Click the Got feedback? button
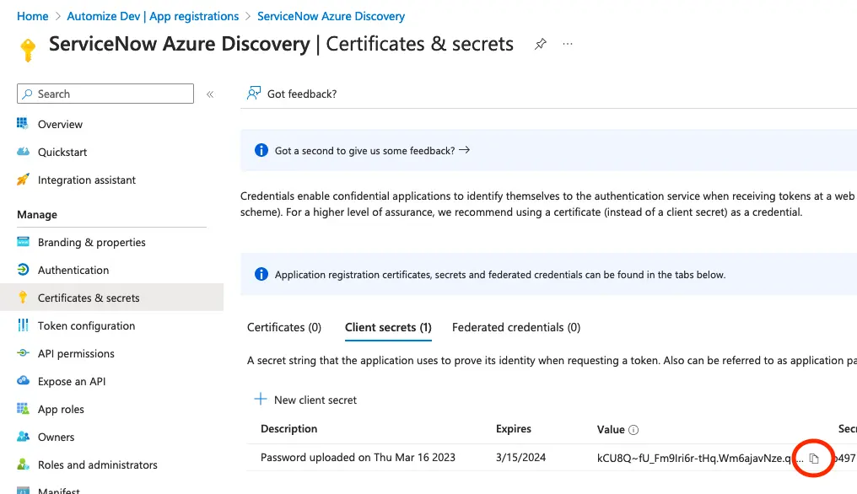 (x=292, y=94)
